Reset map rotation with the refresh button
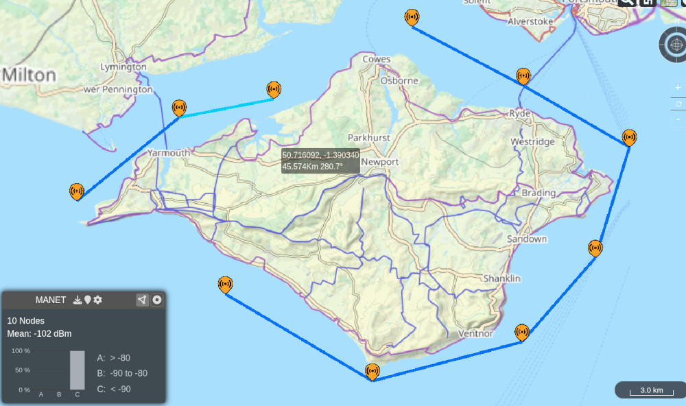 point(678,104)
